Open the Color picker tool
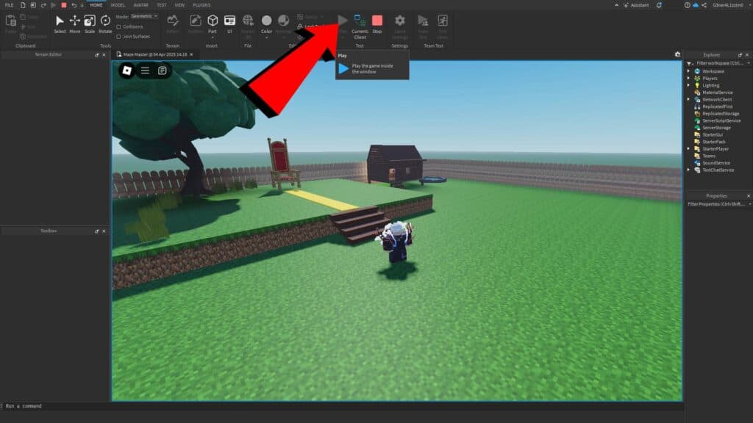The height and width of the screenshot is (423, 753). point(266,21)
